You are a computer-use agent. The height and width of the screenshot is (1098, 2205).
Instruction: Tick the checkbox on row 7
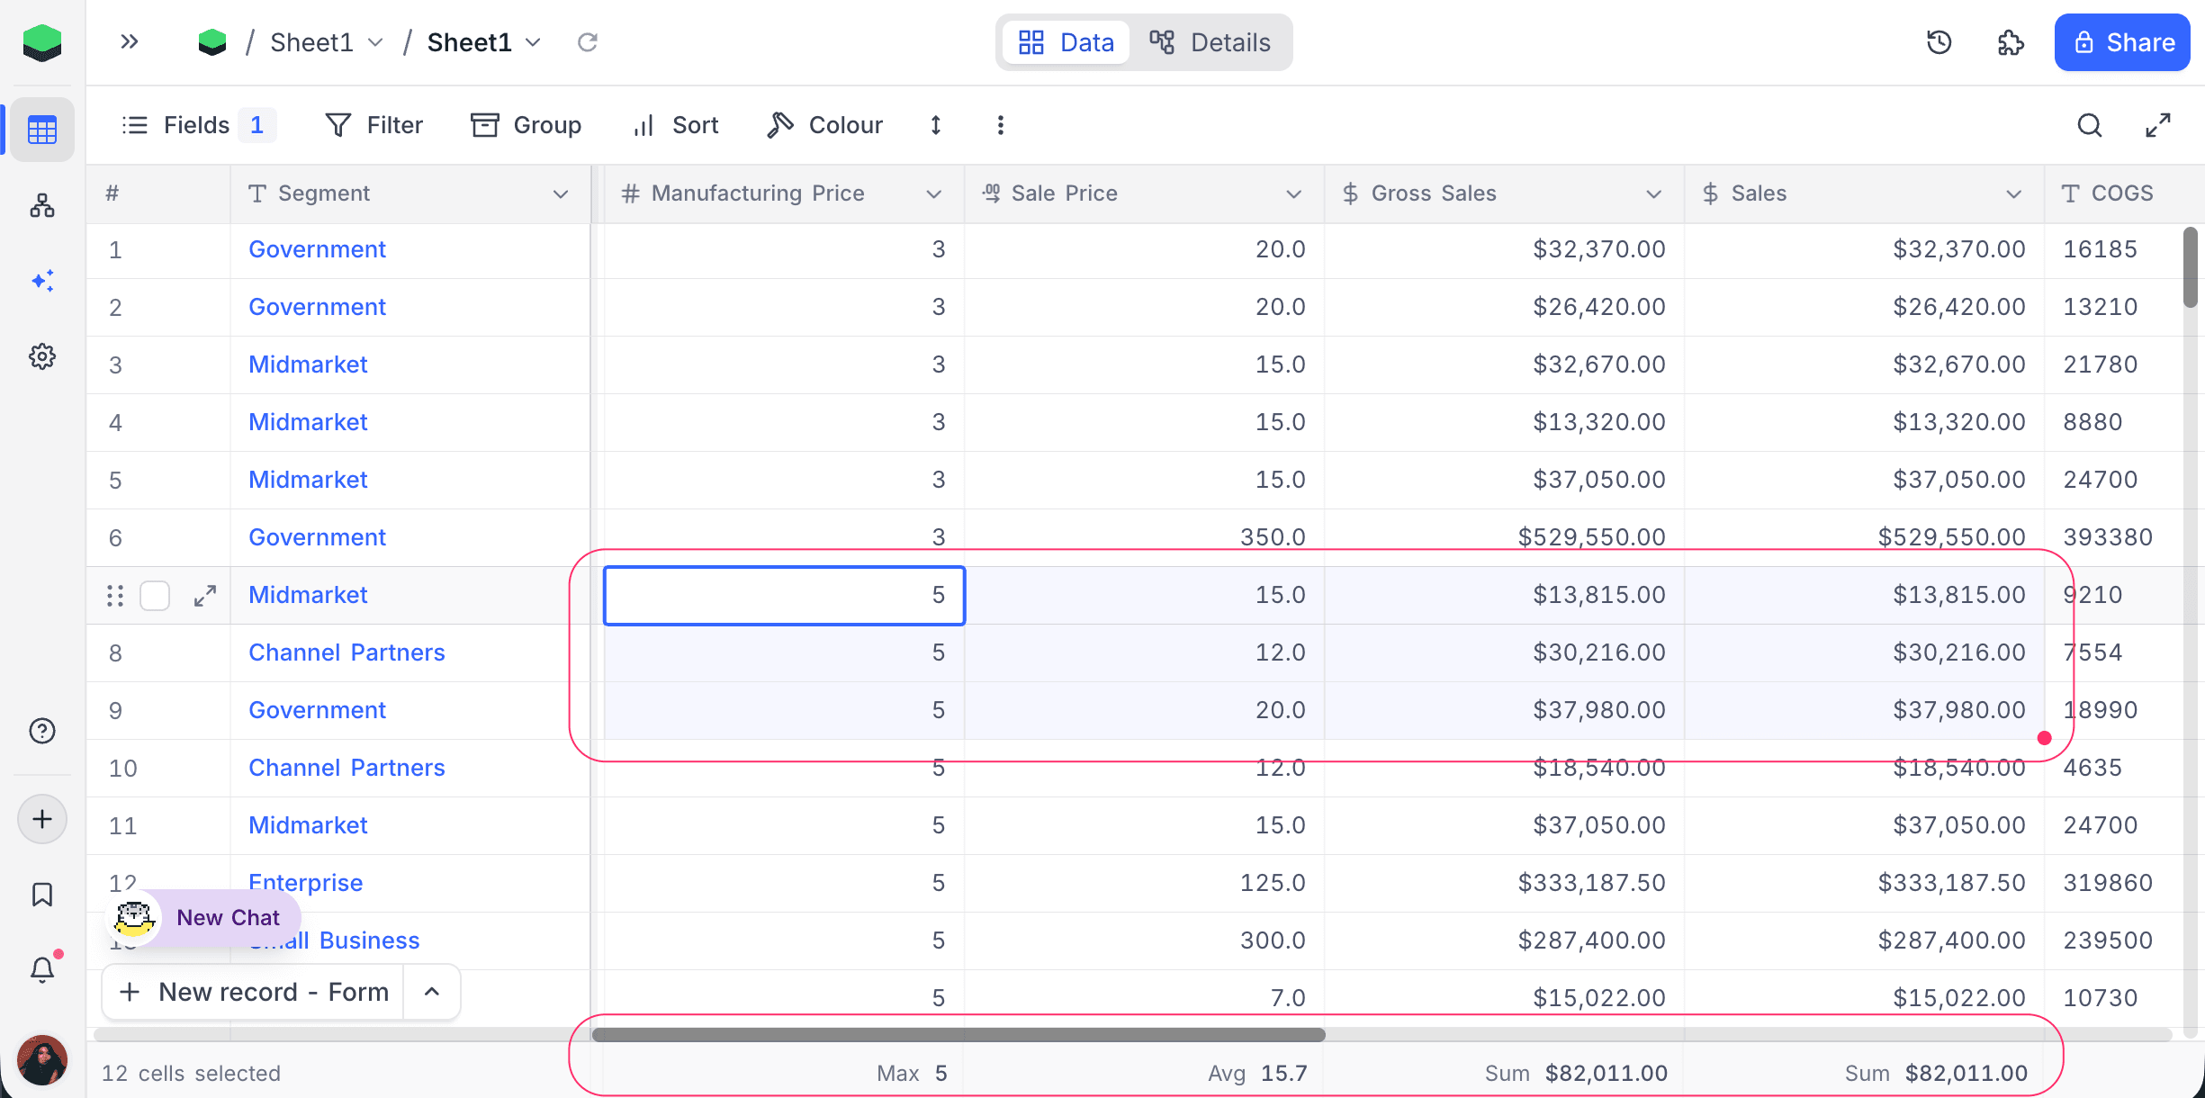(155, 596)
